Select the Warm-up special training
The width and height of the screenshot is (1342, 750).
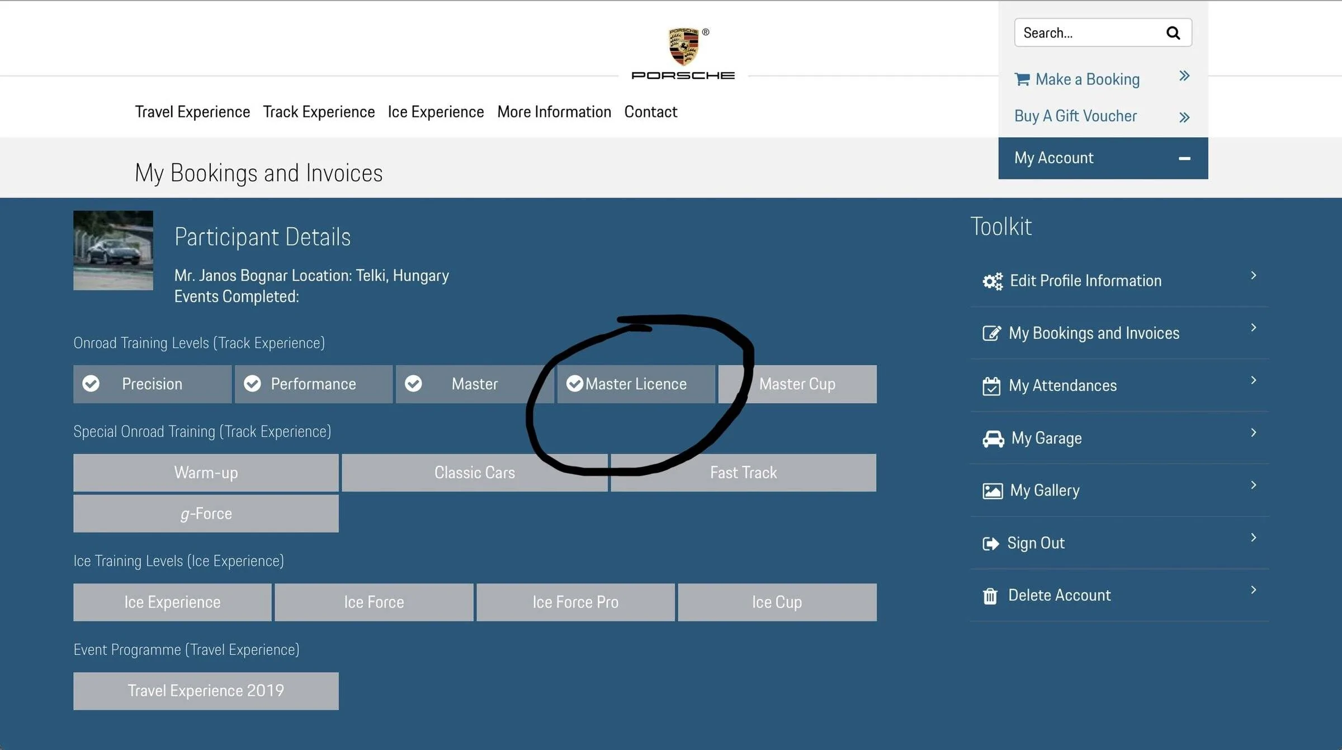(x=206, y=473)
